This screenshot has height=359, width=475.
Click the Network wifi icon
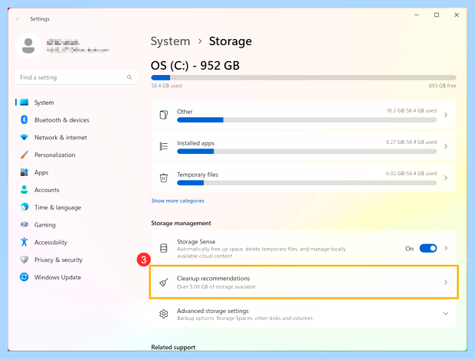coord(25,137)
